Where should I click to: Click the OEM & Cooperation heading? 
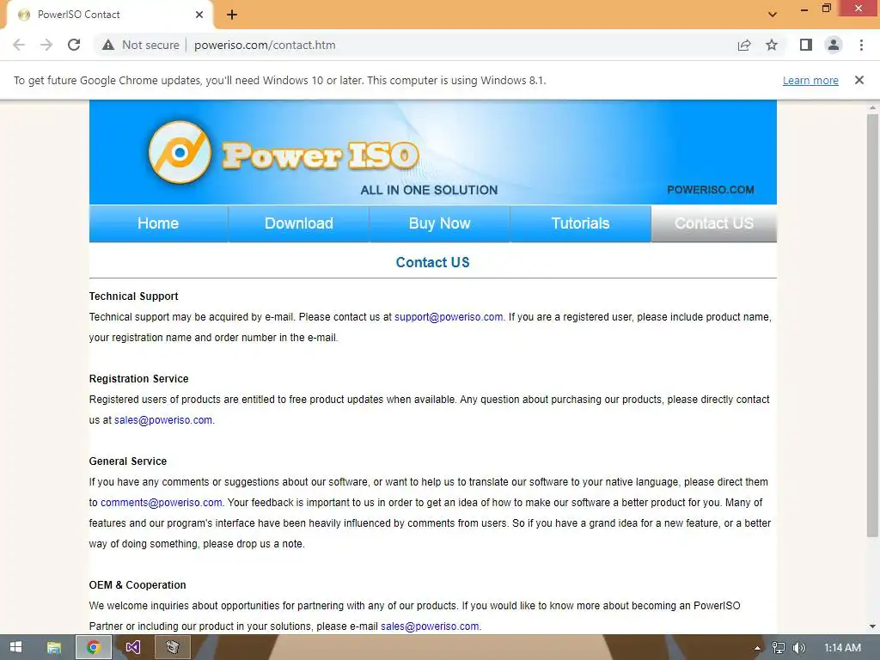[137, 584]
